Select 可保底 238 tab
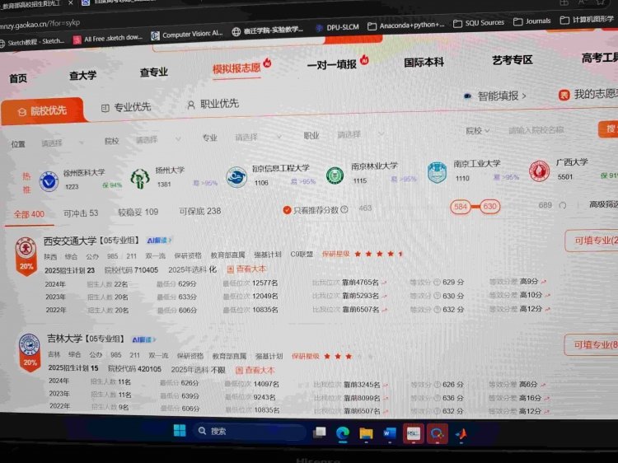 click(x=200, y=211)
